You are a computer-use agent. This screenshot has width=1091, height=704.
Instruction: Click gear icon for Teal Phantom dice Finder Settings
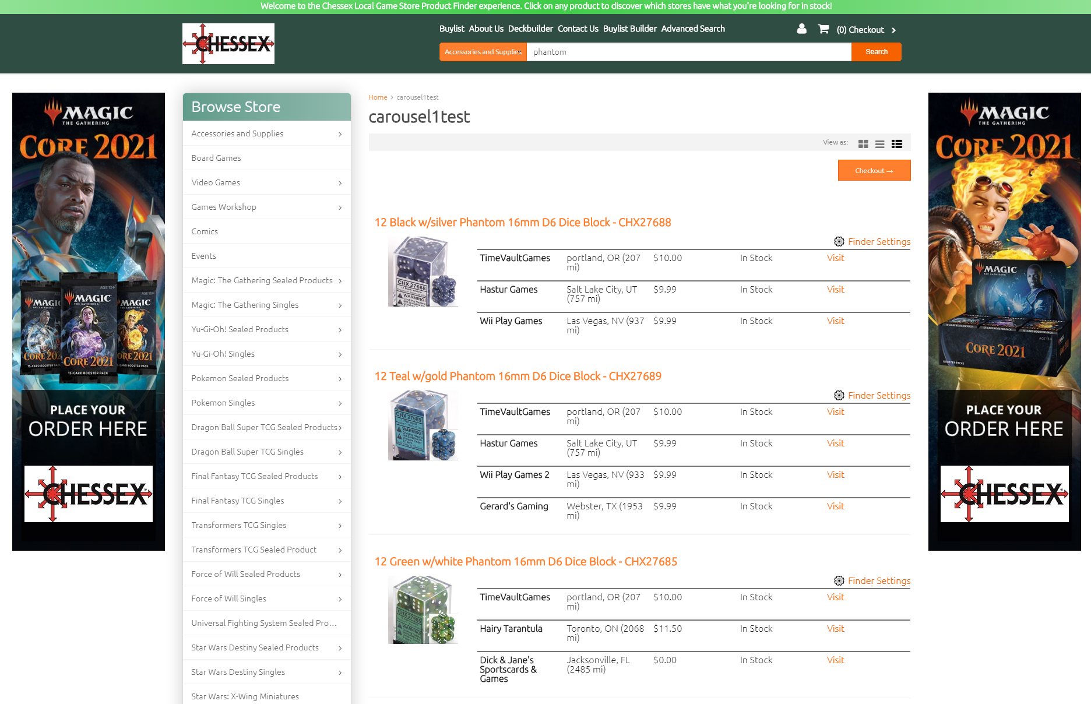point(839,395)
